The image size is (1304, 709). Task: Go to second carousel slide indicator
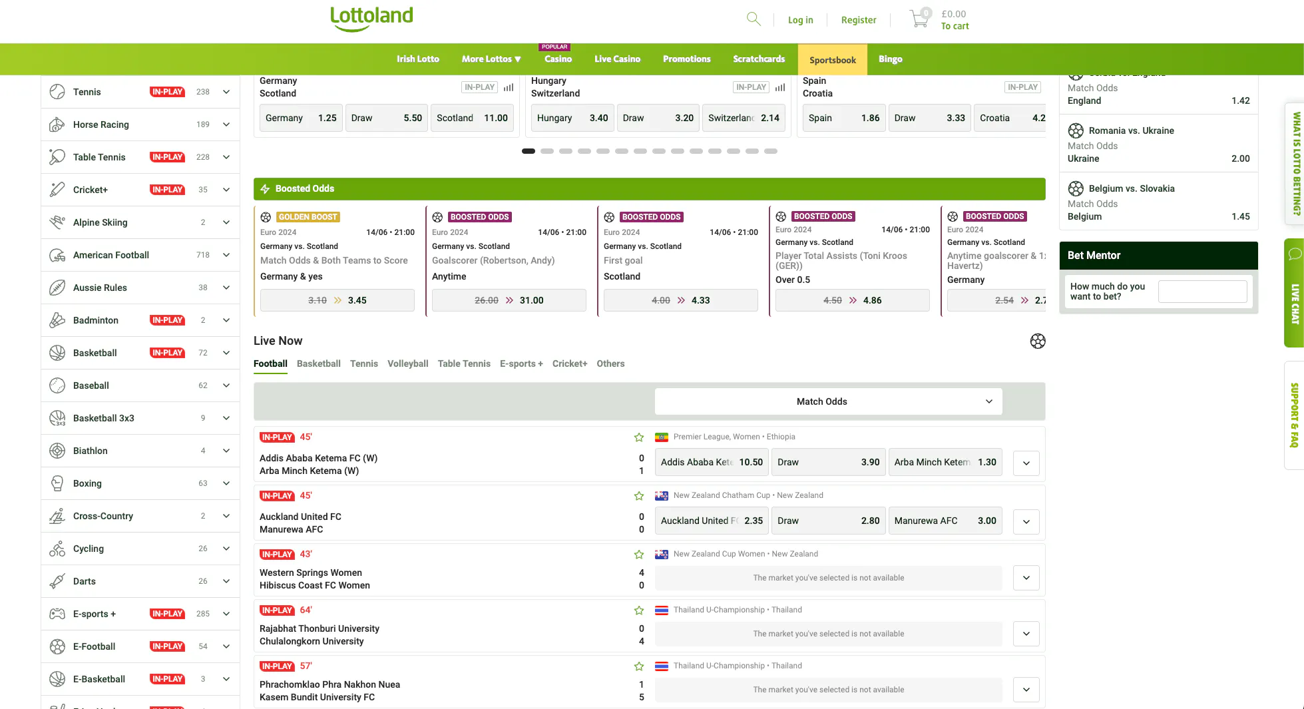click(x=547, y=151)
